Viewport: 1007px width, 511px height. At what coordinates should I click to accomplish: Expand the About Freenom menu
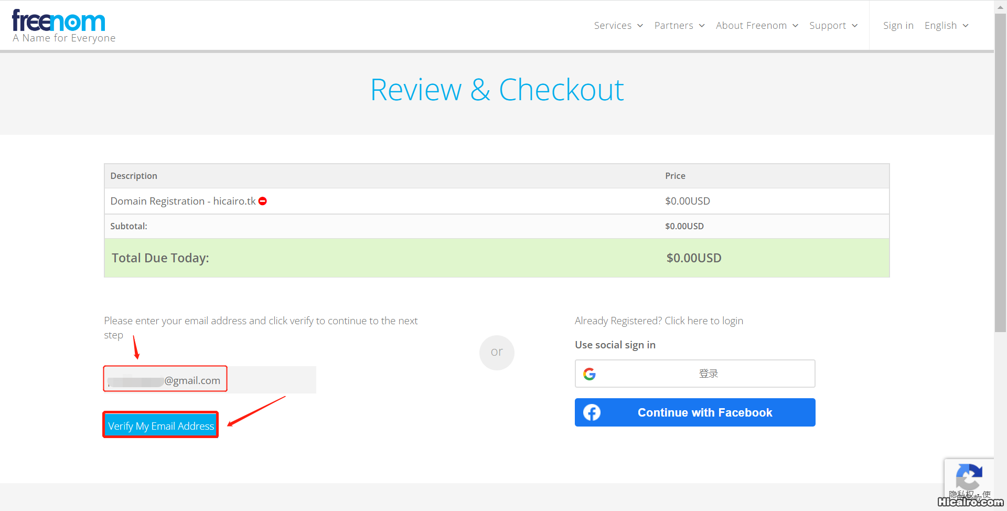tap(756, 26)
